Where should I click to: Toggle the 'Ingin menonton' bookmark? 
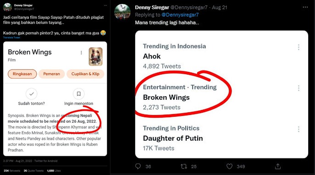pyautogui.click(x=79, y=94)
